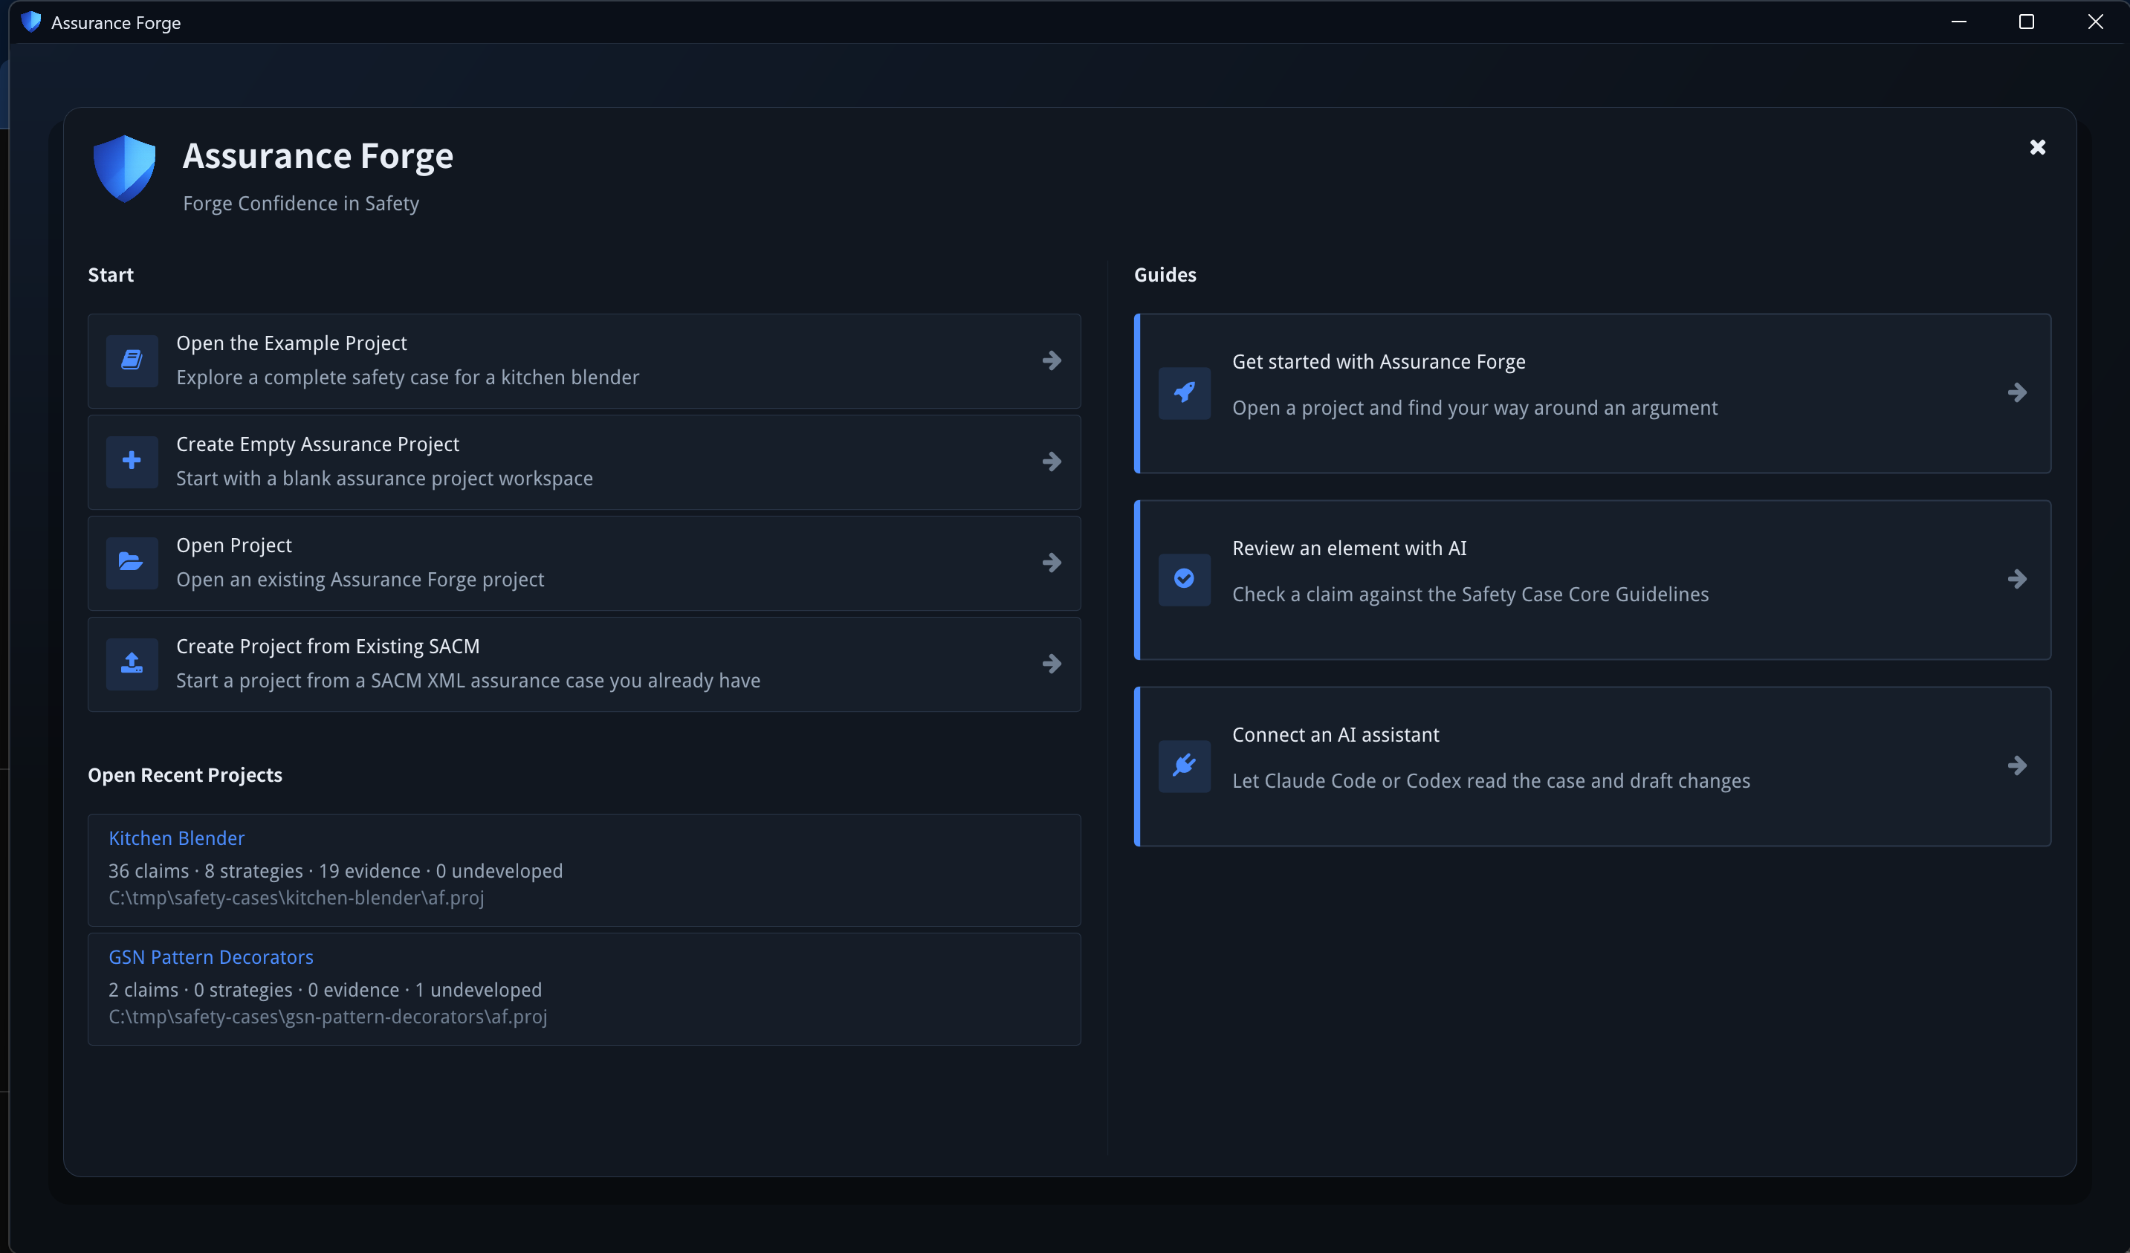Minimize the Assurance Forge window

pos(1958,22)
